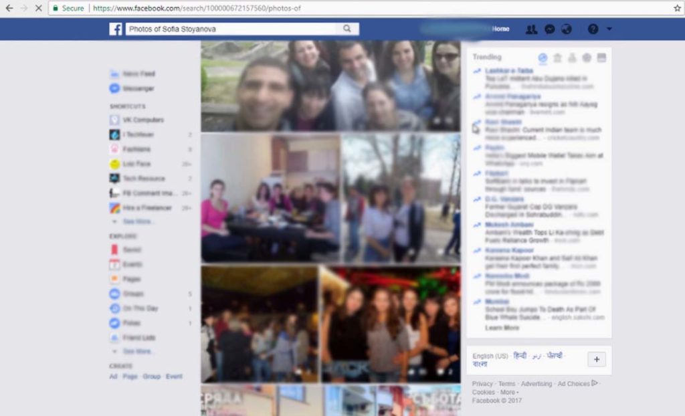
Task: Select Sports trending tab icon
Action: click(587, 58)
